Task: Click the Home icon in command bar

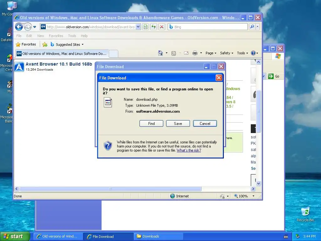Action: click(160, 53)
